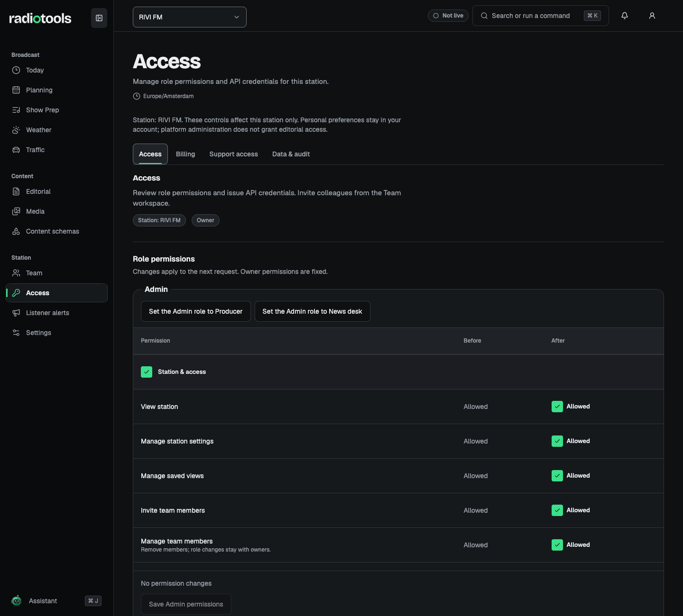Screen dimensions: 683x616
Task: Uncheck the View station permission
Action: pos(557,407)
